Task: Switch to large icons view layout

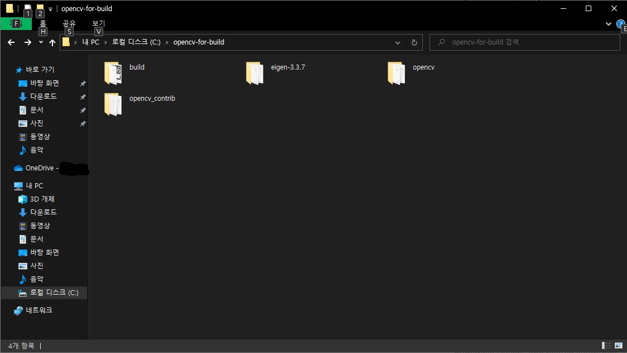Action: pyautogui.click(x=619, y=346)
